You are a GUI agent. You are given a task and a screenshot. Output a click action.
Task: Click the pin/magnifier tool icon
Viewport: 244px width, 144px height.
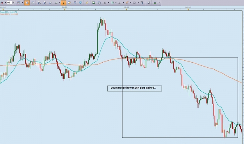(105, 3)
